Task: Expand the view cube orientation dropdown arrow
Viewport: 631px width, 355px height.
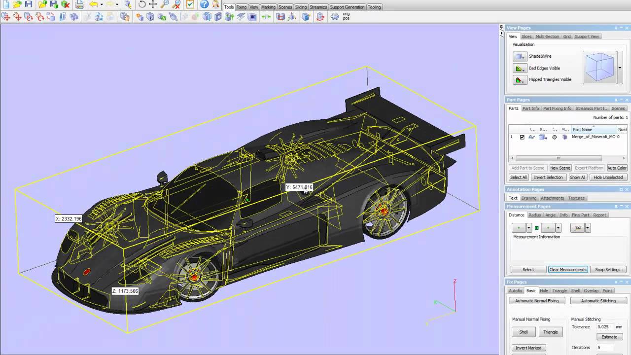Action: (620, 68)
